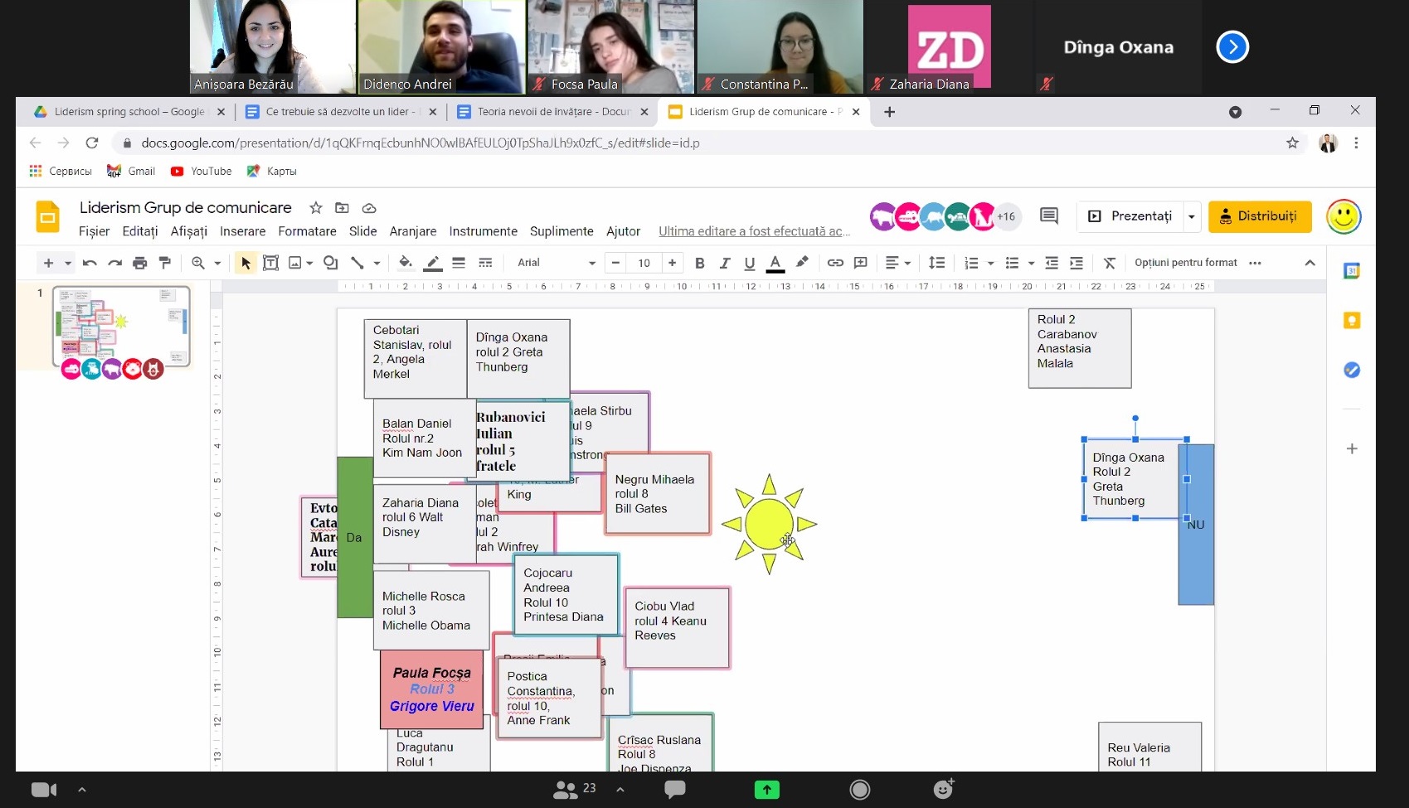
Task: Open line type dropdown arrow
Action: 377,264
